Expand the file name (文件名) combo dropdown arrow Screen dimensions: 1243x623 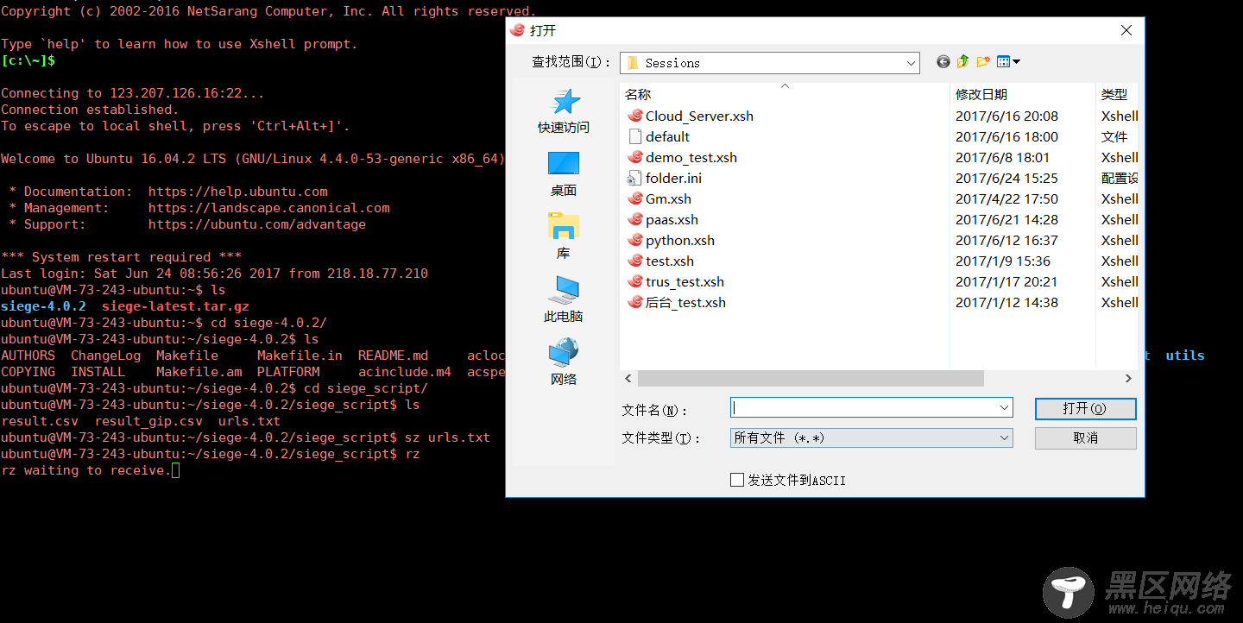pyautogui.click(x=1004, y=407)
